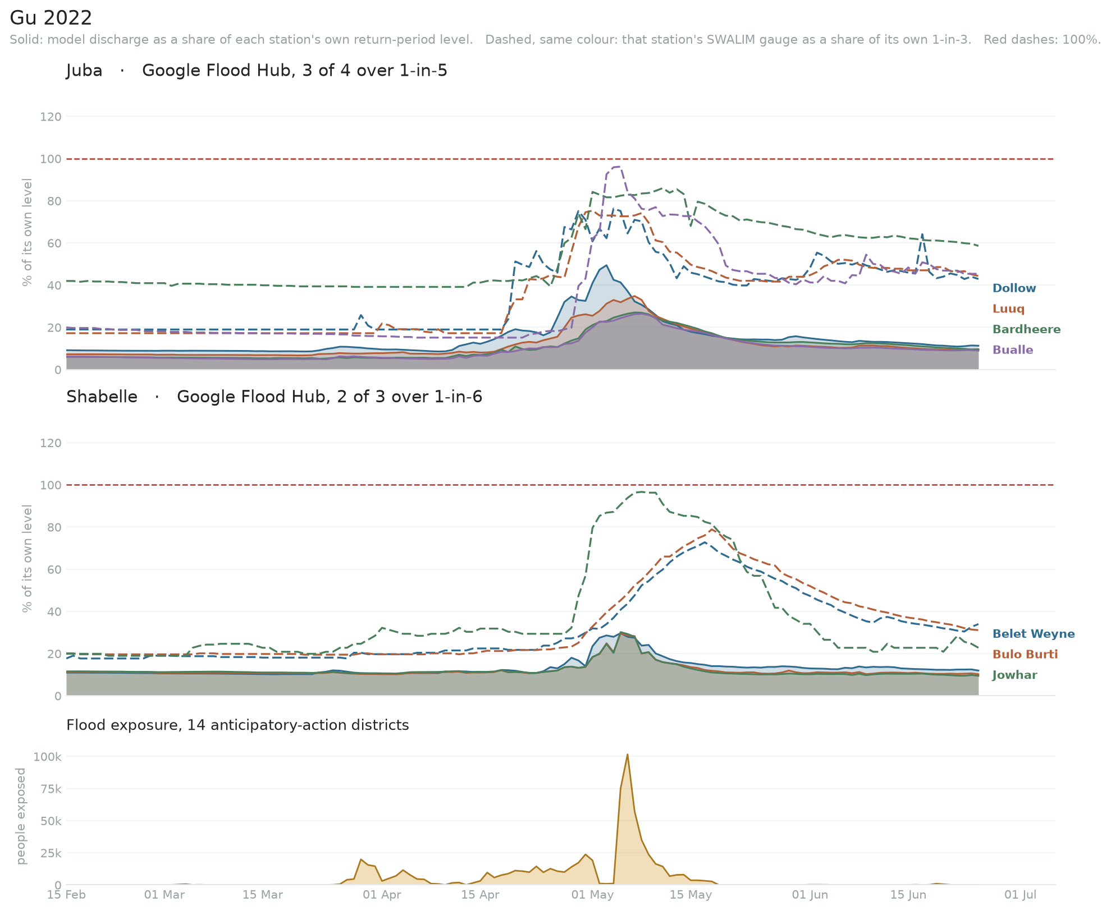Select the 'Luuq' series label

tap(1008, 309)
